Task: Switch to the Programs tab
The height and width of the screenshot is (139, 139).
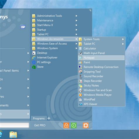Action: [x=39, y=118]
